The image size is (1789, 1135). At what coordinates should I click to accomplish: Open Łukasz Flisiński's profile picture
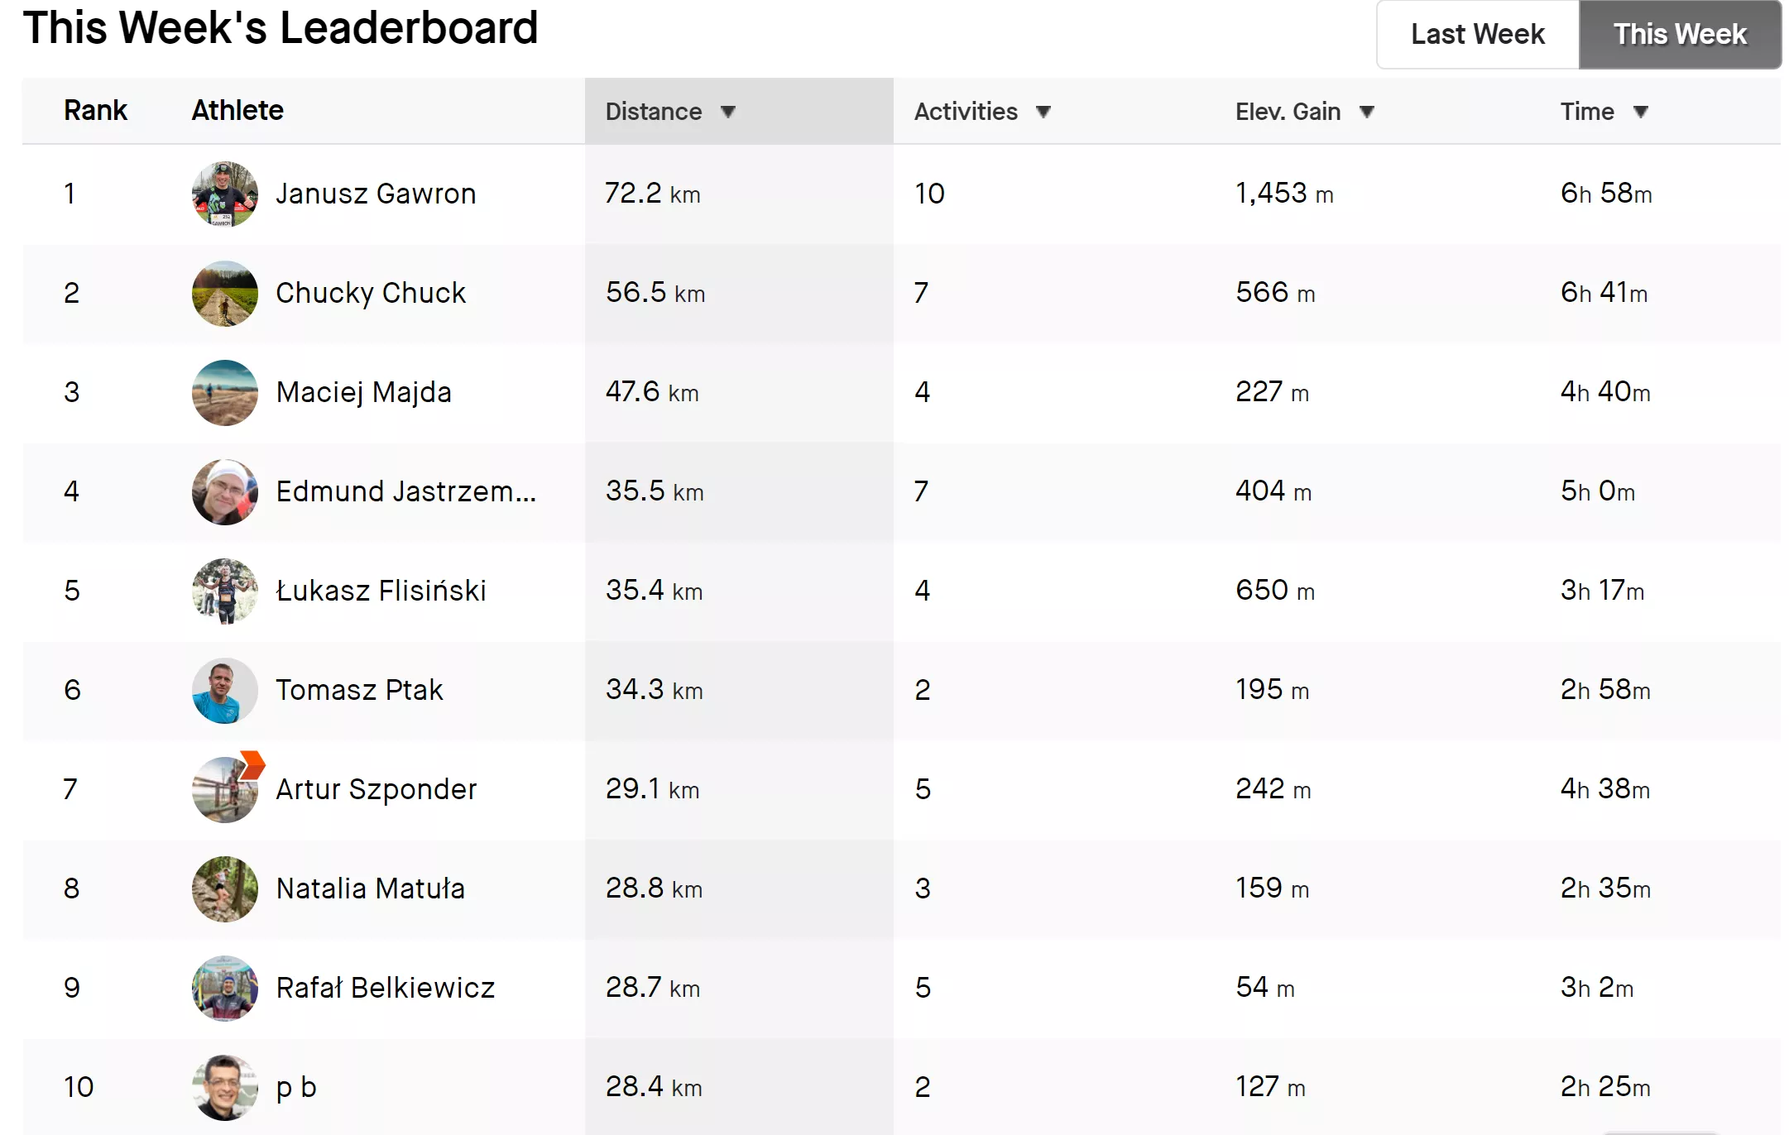click(x=224, y=591)
